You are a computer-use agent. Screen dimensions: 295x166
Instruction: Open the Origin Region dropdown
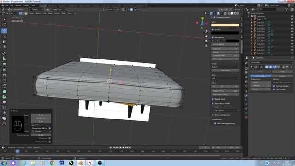tap(225, 67)
